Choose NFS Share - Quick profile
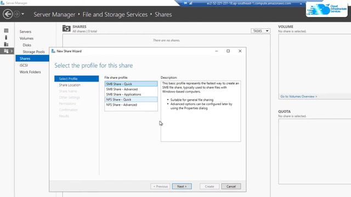The image size is (351, 197). coord(131,100)
